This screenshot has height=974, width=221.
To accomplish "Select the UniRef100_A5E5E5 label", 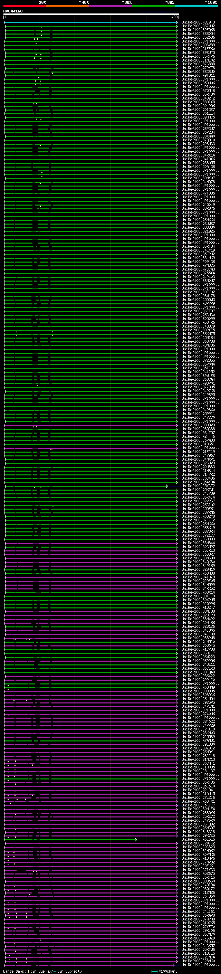I will (x=198, y=839).
